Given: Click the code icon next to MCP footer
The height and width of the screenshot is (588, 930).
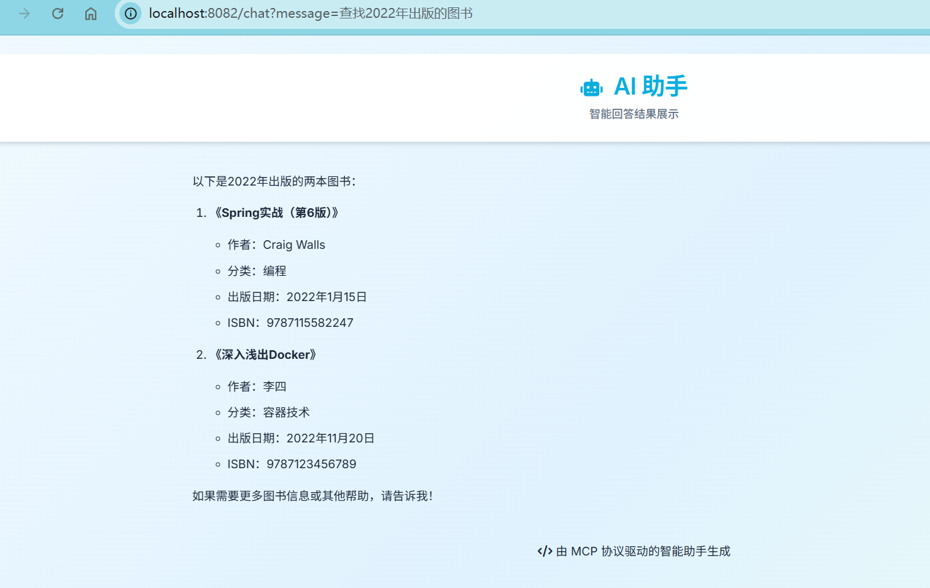Looking at the screenshot, I should [544, 551].
